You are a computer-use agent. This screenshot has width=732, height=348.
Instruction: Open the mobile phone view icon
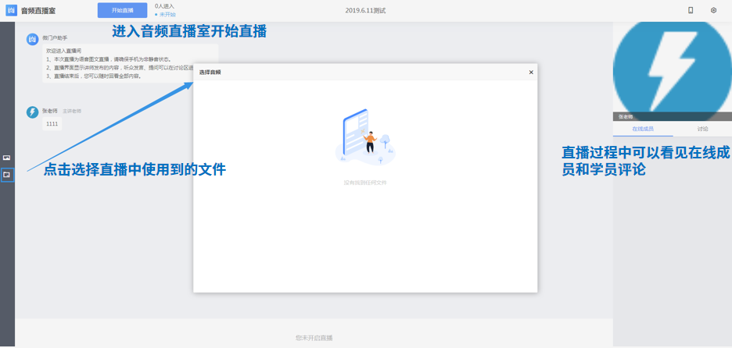click(x=691, y=11)
